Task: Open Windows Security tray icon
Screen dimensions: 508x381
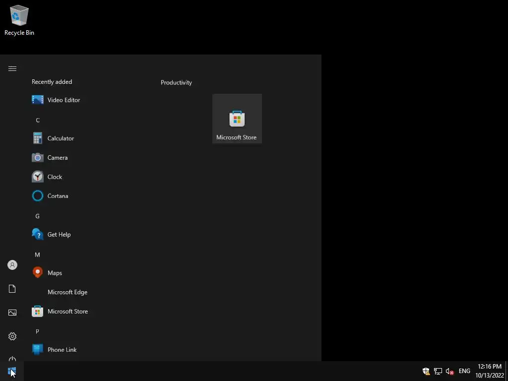Action: [426, 371]
